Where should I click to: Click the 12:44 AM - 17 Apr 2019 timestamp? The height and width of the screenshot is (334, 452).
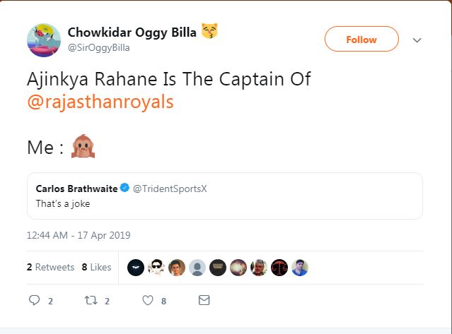click(x=79, y=235)
